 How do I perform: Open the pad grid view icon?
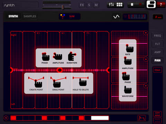tap(119, 4)
